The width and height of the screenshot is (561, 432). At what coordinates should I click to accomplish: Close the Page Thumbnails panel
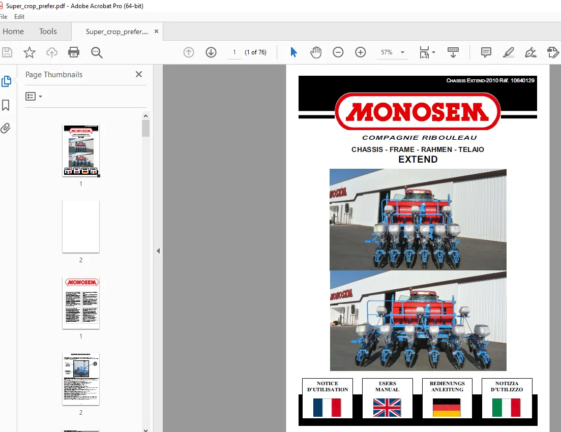pos(139,74)
